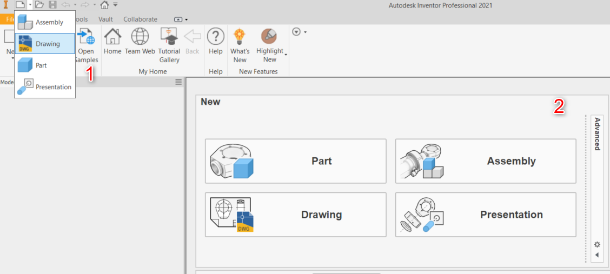610x274 pixels.
Task: Create a new Assembly from the home panel
Action: (486, 161)
